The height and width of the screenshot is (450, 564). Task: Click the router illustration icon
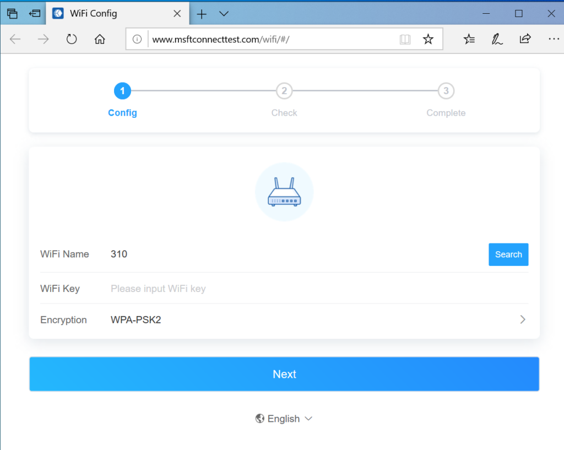coord(284,192)
